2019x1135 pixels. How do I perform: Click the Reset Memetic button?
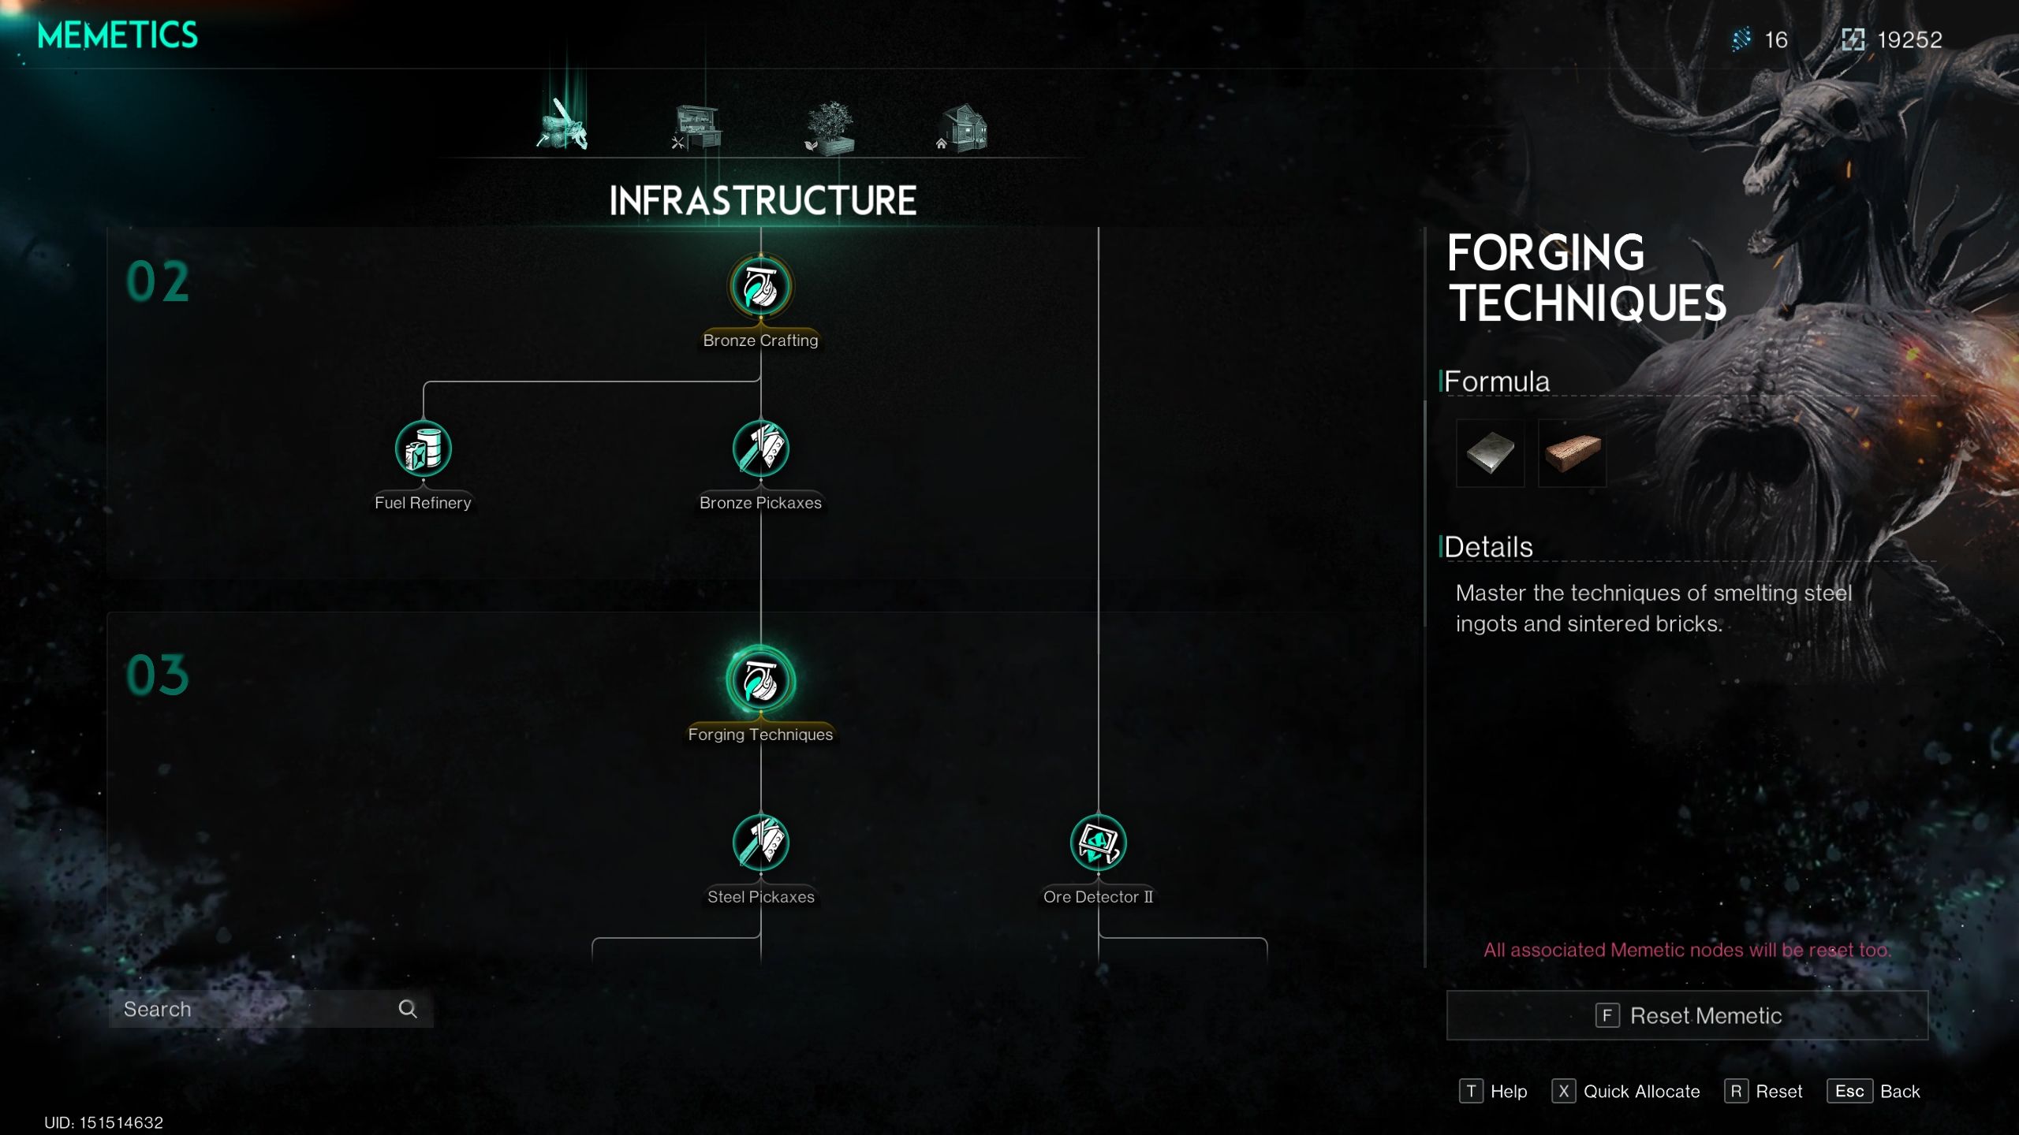1688,1016
